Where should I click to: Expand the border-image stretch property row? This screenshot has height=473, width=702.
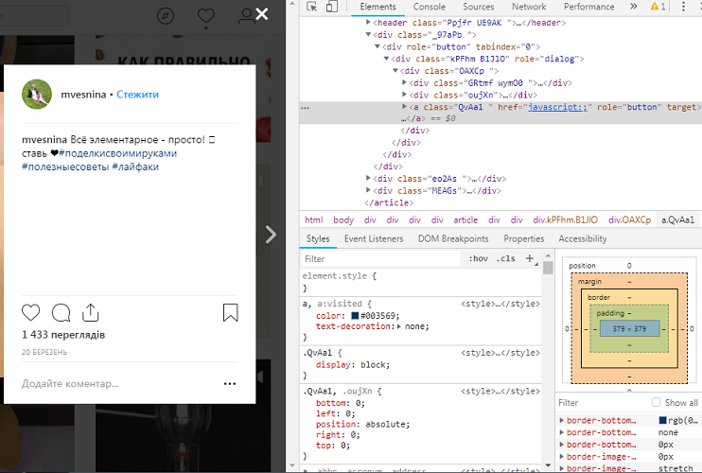click(x=561, y=468)
